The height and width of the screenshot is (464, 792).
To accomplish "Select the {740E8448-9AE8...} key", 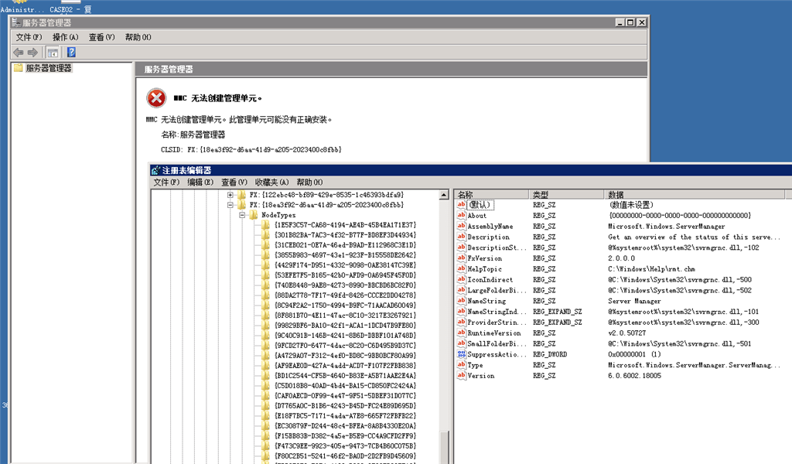I will (346, 285).
